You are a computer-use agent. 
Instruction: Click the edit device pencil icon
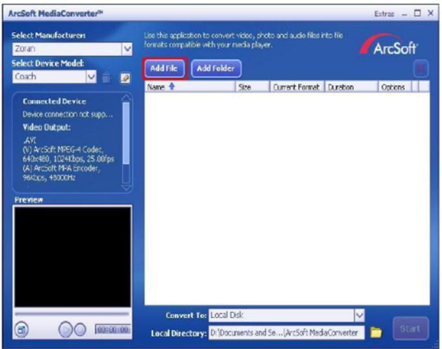coord(125,77)
